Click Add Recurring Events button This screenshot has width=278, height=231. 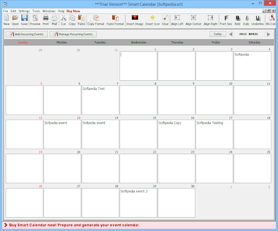pos(26,34)
